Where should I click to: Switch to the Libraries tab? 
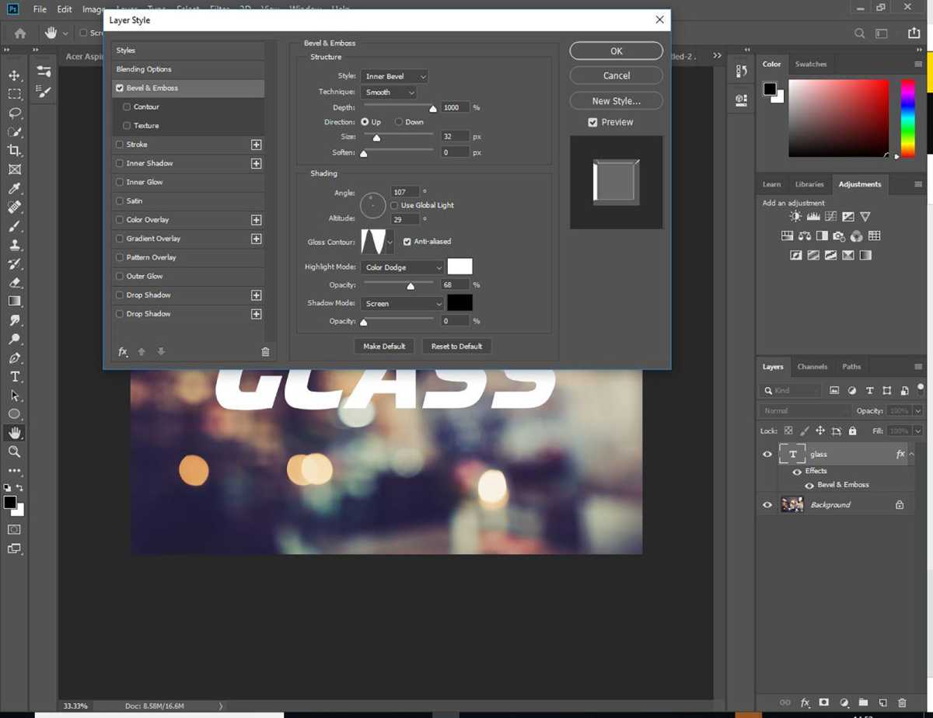[x=809, y=184]
